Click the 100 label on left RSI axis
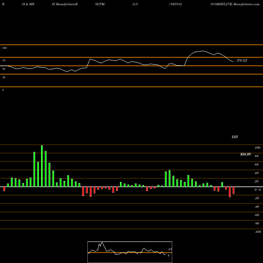 [x=4, y=48]
